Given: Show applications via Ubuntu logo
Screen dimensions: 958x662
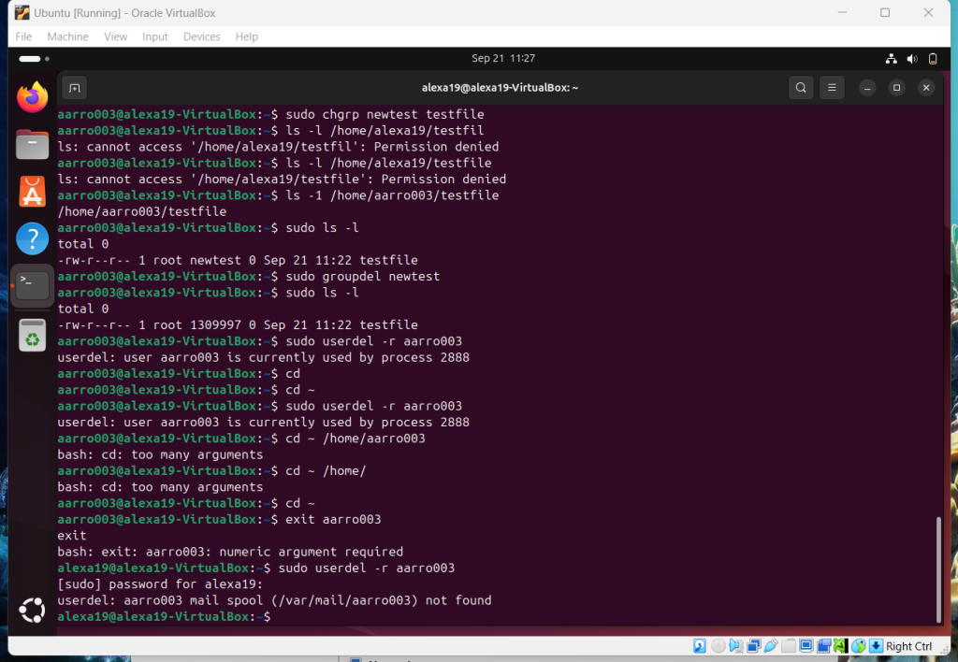Looking at the screenshot, I should [33, 611].
